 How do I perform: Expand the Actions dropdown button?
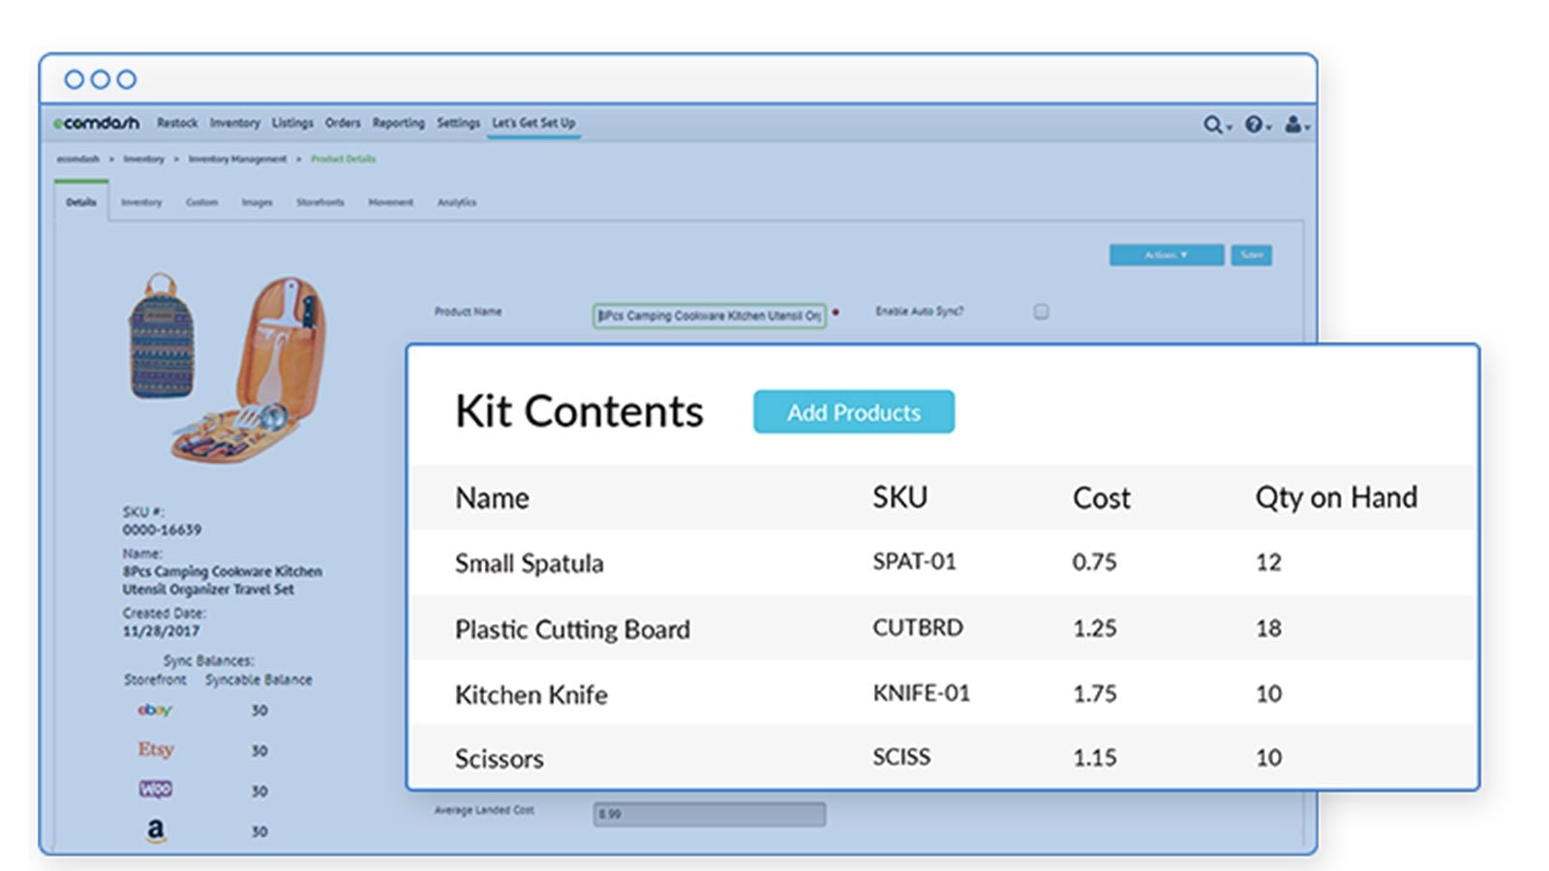tap(1166, 255)
